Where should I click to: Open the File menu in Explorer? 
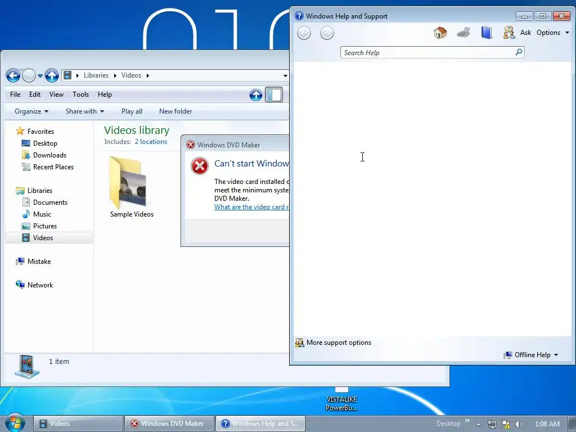click(x=15, y=94)
